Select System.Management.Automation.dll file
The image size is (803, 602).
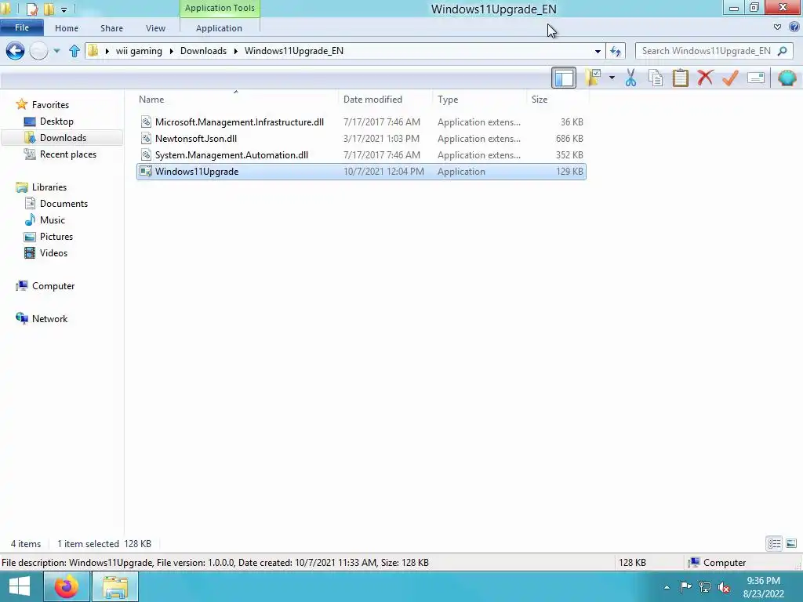click(x=361, y=154)
